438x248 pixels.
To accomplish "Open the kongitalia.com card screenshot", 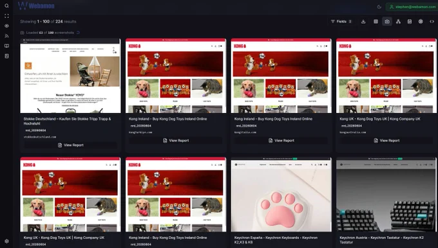I will click(281, 76).
